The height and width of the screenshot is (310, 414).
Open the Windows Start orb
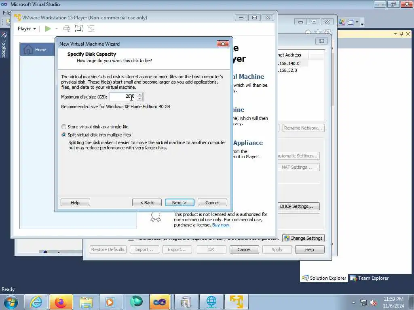coord(11,302)
